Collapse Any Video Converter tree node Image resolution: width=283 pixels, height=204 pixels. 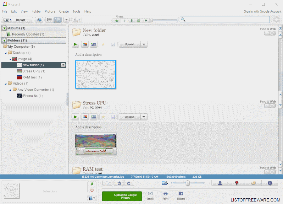(10, 90)
